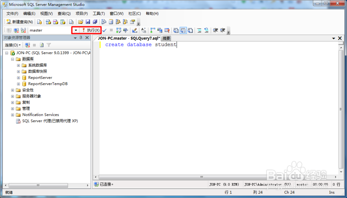Image resolution: width=347 pixels, height=198 pixels.
Task: Click the New Query (新建查询) button
Action: (x=19, y=21)
